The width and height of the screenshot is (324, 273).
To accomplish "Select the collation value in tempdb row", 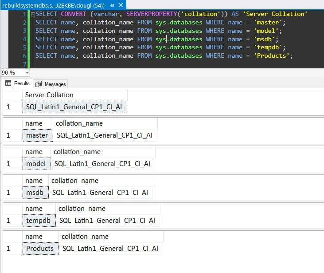I will 107,221.
